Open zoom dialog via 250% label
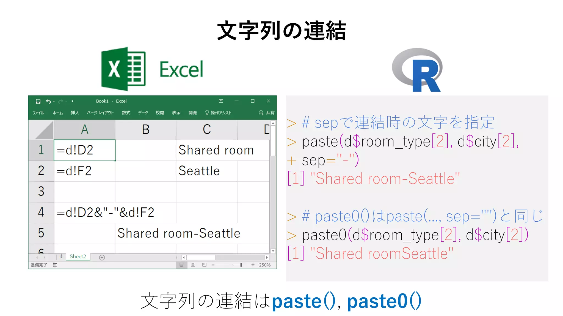Image resolution: width=563 pixels, height=316 pixels. 265,265
